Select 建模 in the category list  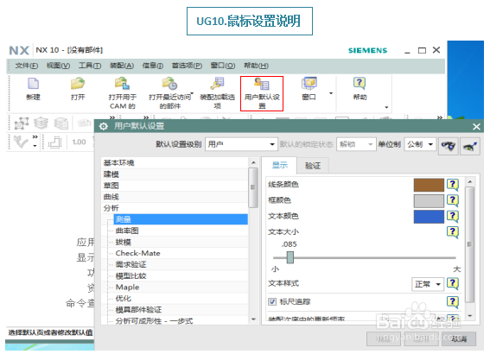175,174
